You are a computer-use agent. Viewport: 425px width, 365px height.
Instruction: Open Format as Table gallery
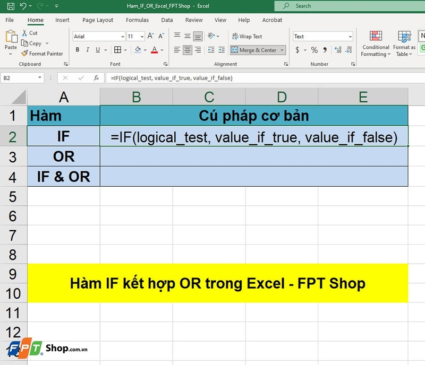(404, 44)
